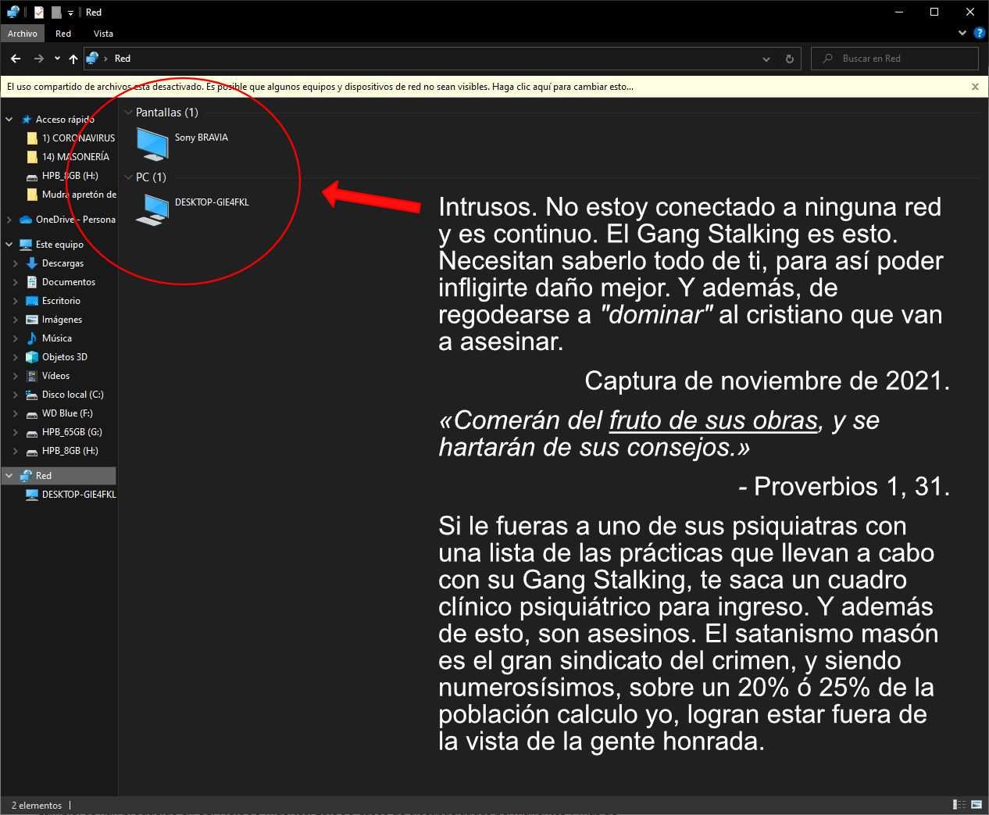
Task: Select Documentos in the navigation pane
Action: point(68,282)
